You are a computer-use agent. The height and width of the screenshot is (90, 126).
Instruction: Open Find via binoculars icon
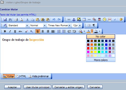10,19
